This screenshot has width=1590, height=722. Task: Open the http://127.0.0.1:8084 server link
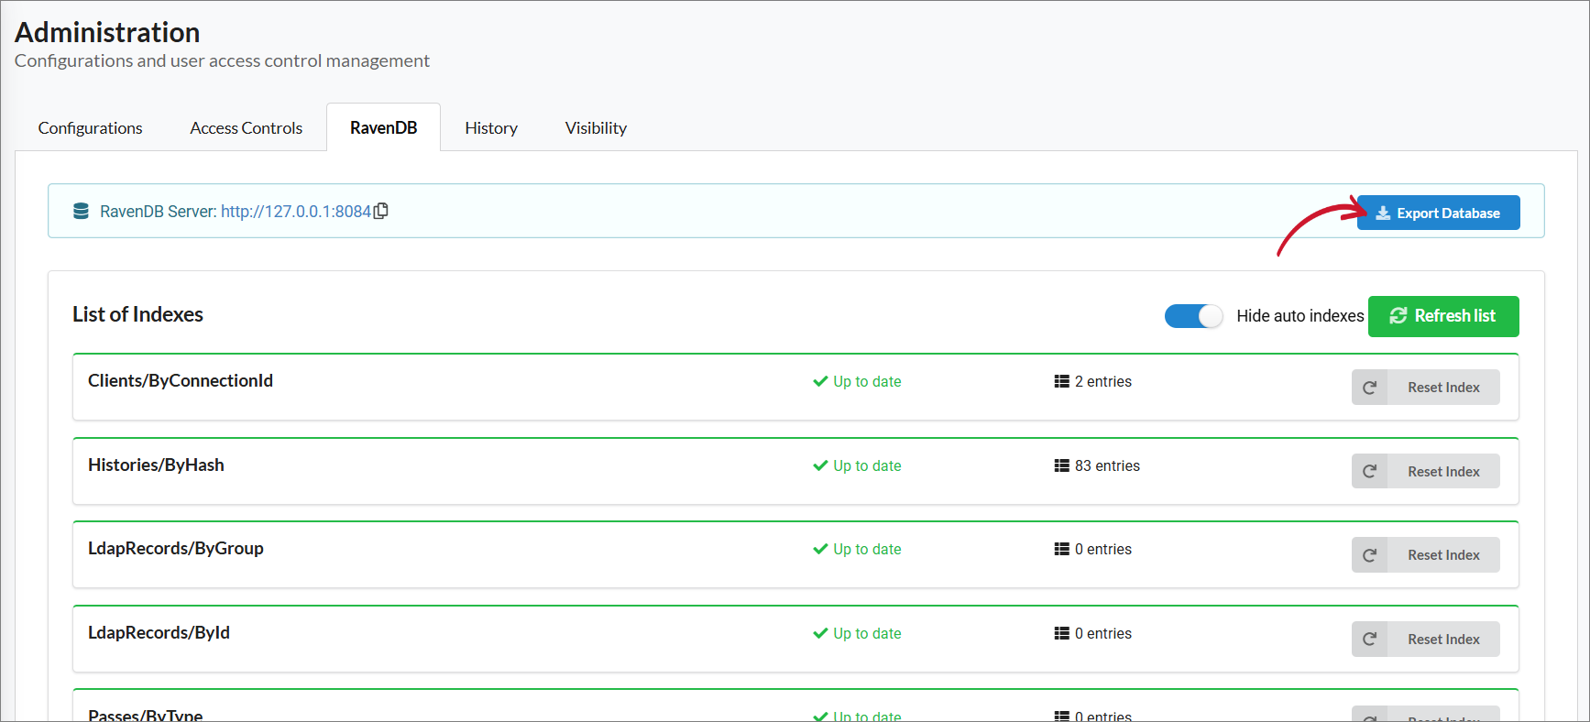(295, 212)
